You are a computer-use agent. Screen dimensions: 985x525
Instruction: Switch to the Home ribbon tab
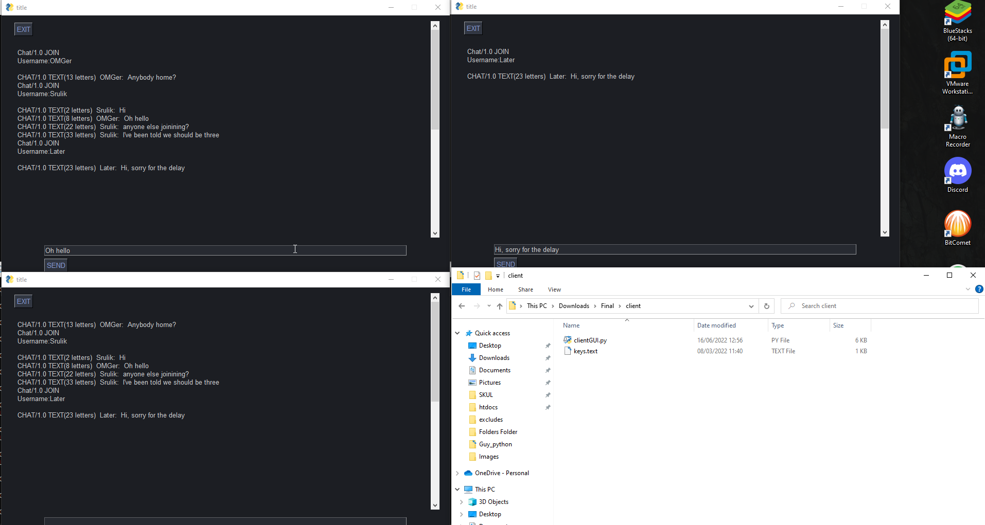[x=495, y=289]
